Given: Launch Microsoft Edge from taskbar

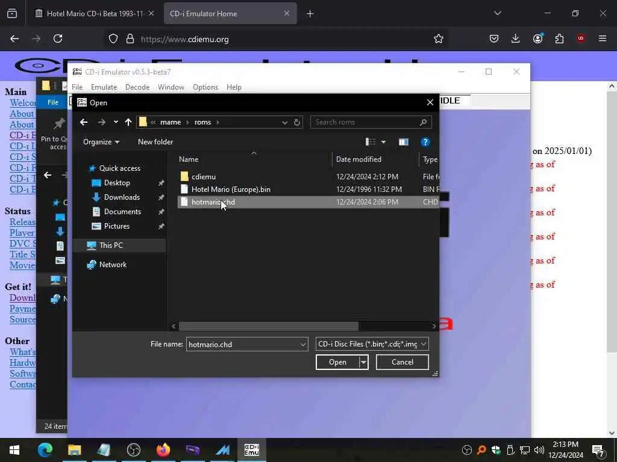Looking at the screenshot, I should pyautogui.click(x=45, y=450).
